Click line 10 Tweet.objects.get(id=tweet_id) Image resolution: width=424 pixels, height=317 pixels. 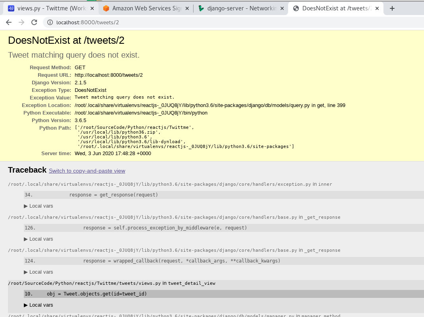click(x=224, y=294)
